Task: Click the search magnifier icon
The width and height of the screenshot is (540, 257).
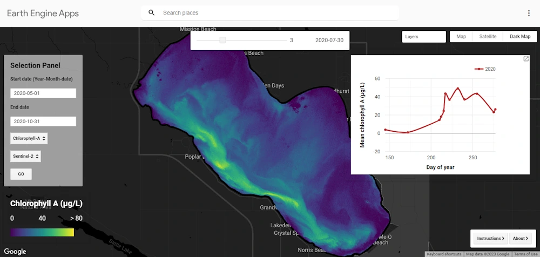Action: pyautogui.click(x=151, y=13)
